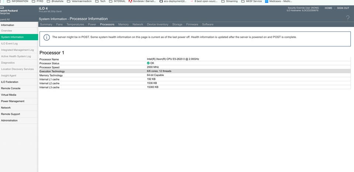Switch to the Firmware tab
The image size is (354, 172).
pos(192,24)
